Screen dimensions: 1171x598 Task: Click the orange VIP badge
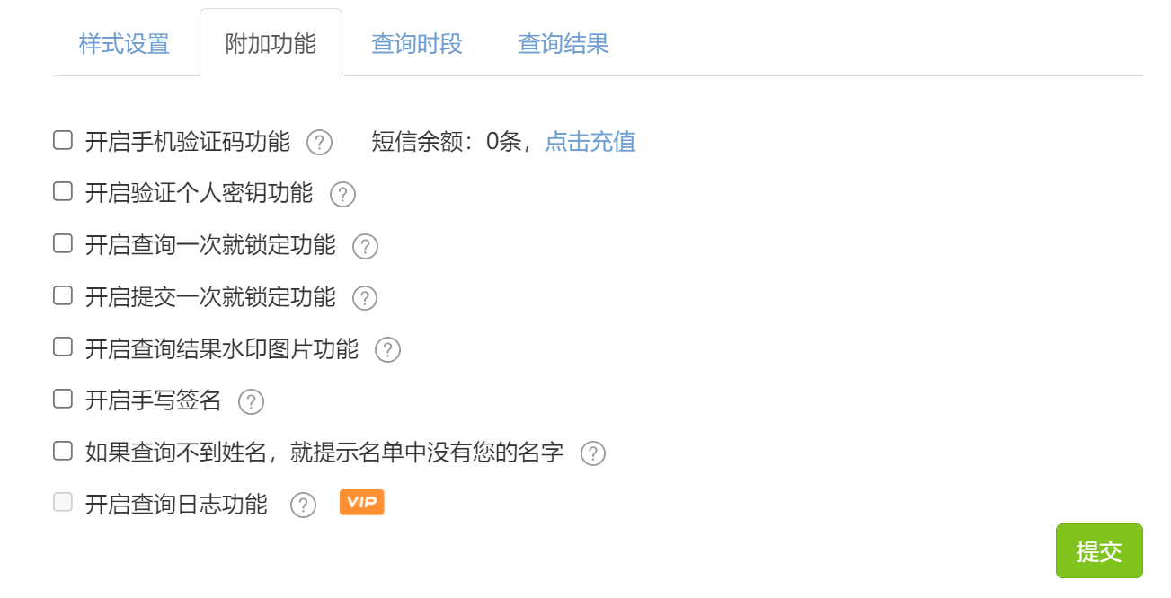click(361, 503)
